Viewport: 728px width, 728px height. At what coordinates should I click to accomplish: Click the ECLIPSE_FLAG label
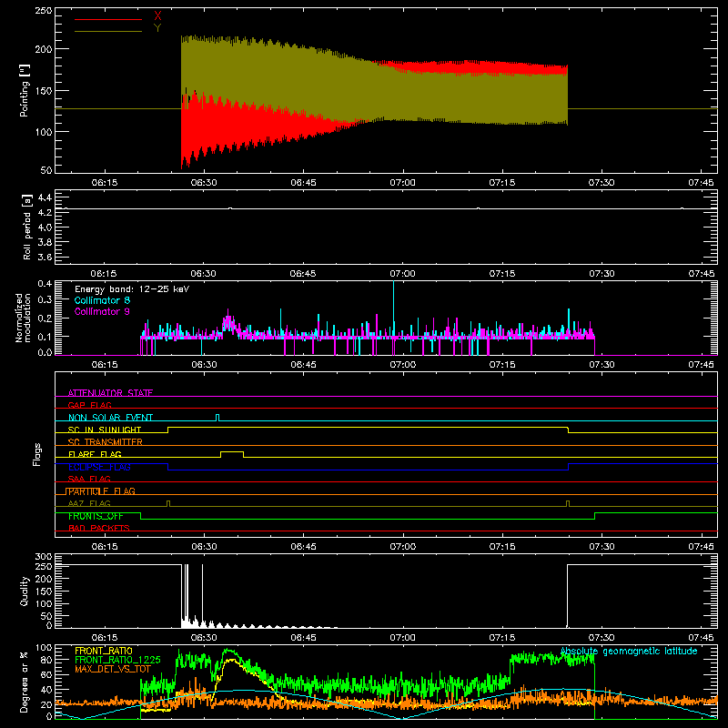99,467
